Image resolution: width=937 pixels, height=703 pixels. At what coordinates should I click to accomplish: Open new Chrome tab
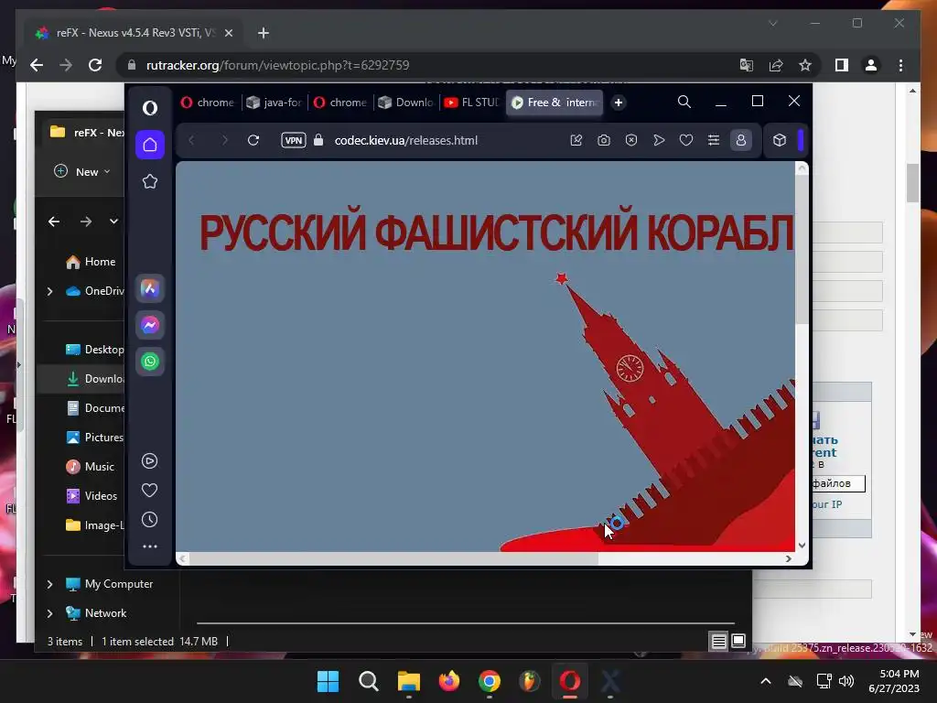[264, 33]
